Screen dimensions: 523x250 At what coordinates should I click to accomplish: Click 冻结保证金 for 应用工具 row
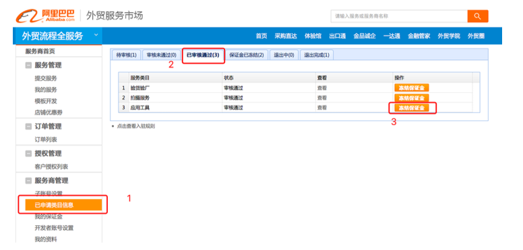[412, 108]
